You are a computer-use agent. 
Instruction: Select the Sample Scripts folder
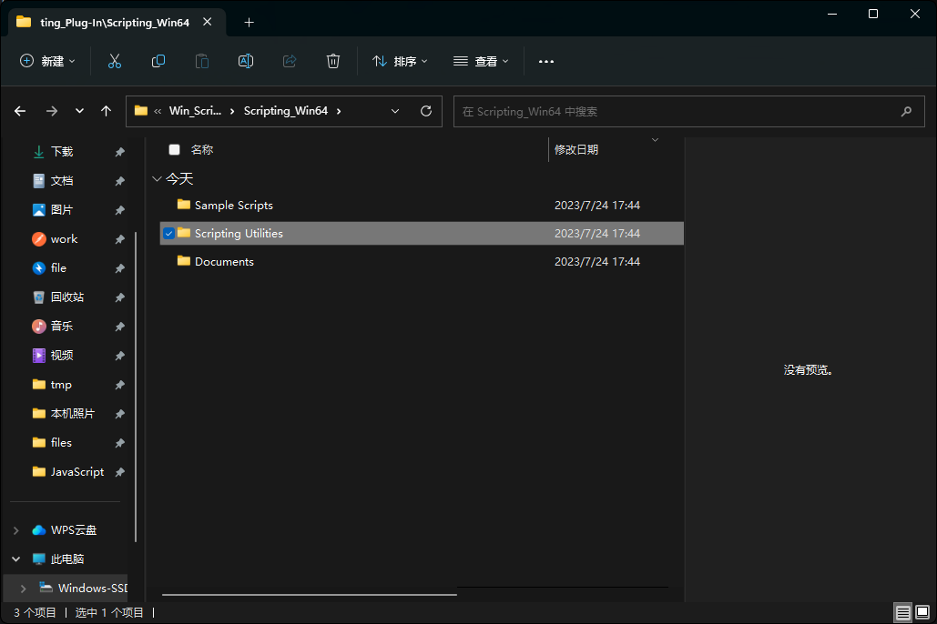click(x=233, y=206)
